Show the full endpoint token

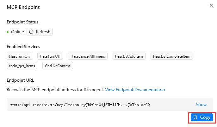tap(201, 105)
